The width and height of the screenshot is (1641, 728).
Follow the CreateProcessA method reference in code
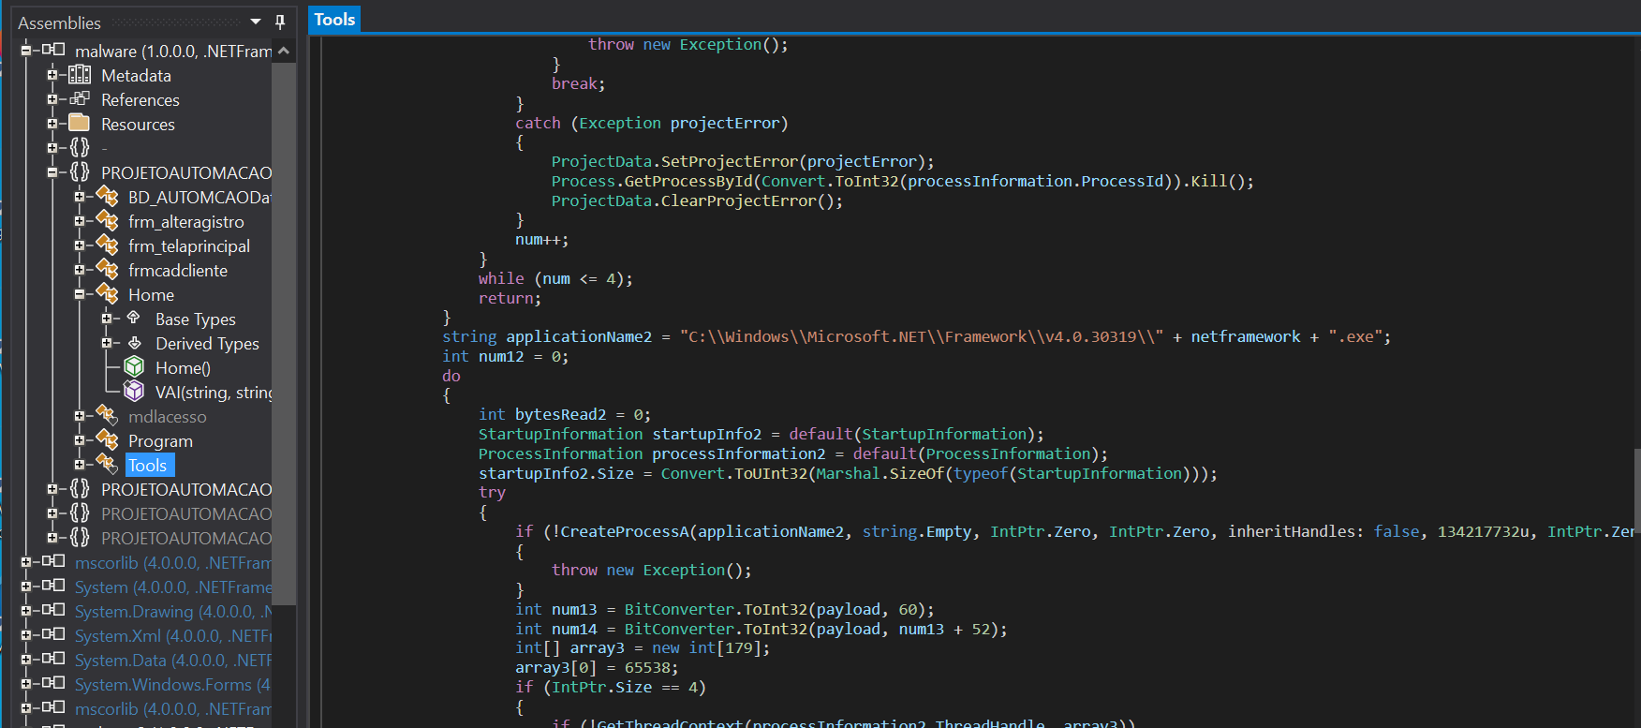click(x=625, y=531)
